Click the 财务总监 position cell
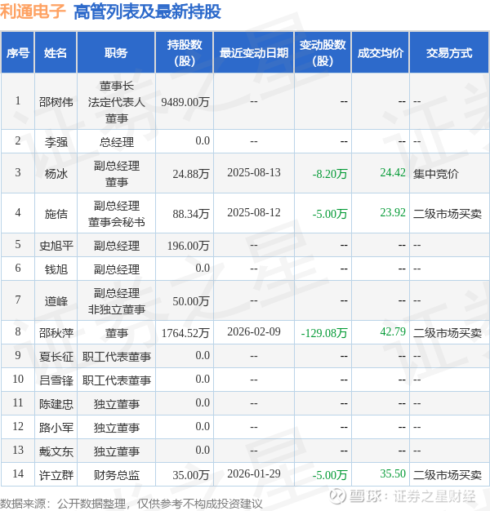The width and height of the screenshot is (490, 511). tap(117, 475)
